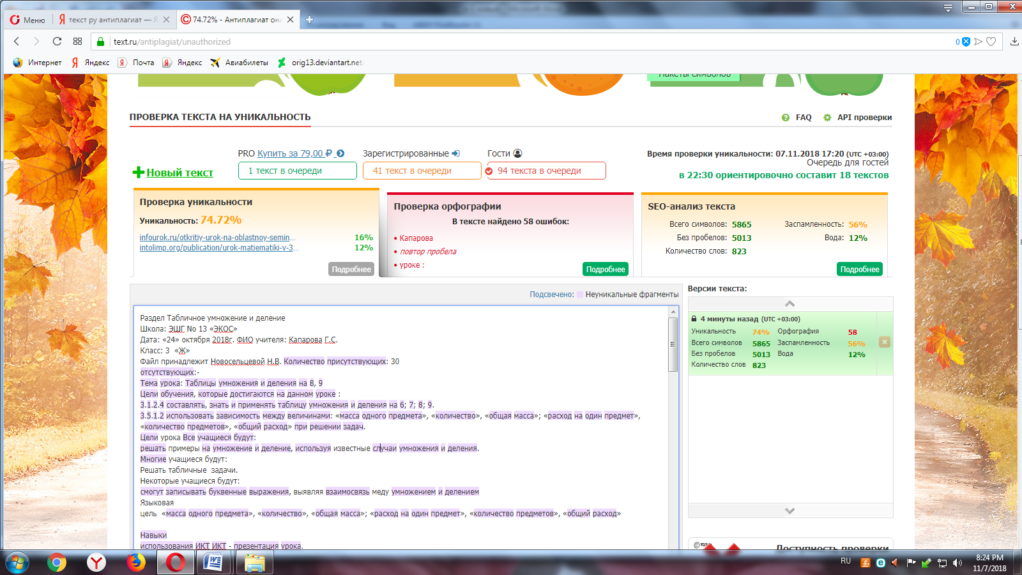
Task: Open the Интернет bookmark
Action: click(37, 63)
